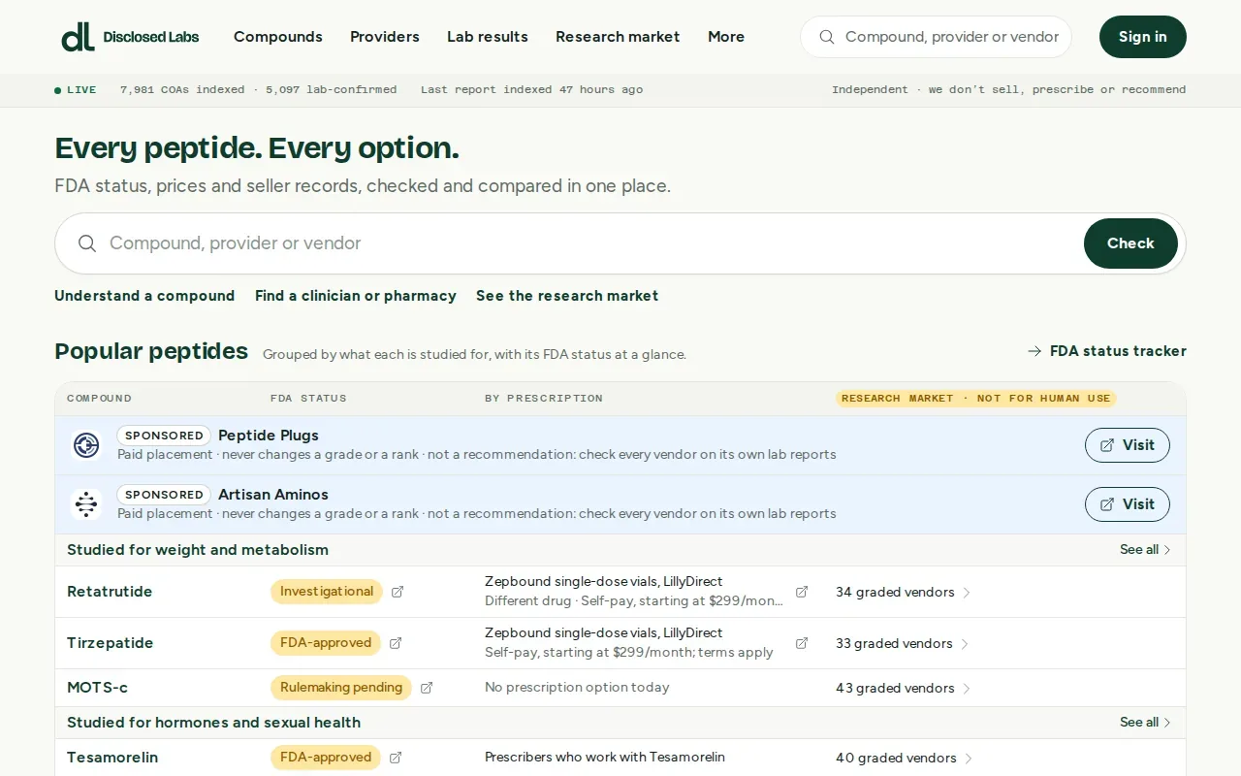
Task: Click the magnifier icon in the header search
Action: click(x=827, y=37)
